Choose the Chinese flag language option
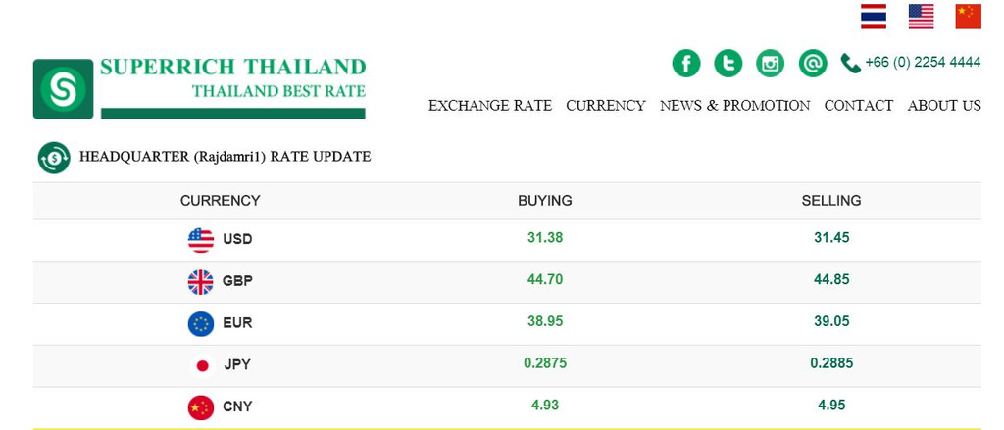Viewport: 1004px width, 430px height. [968, 17]
